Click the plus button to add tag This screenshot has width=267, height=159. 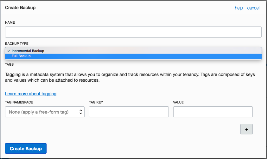[x=246, y=129]
